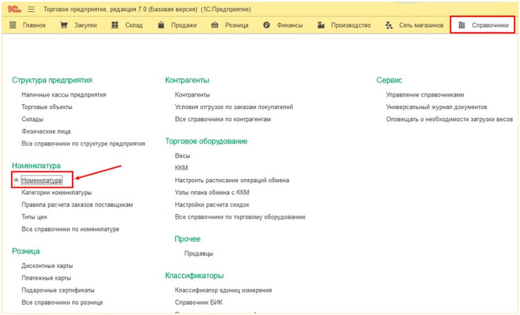The height and width of the screenshot is (315, 520).
Task: Open the Сеть магазинов section
Action: coord(421,25)
